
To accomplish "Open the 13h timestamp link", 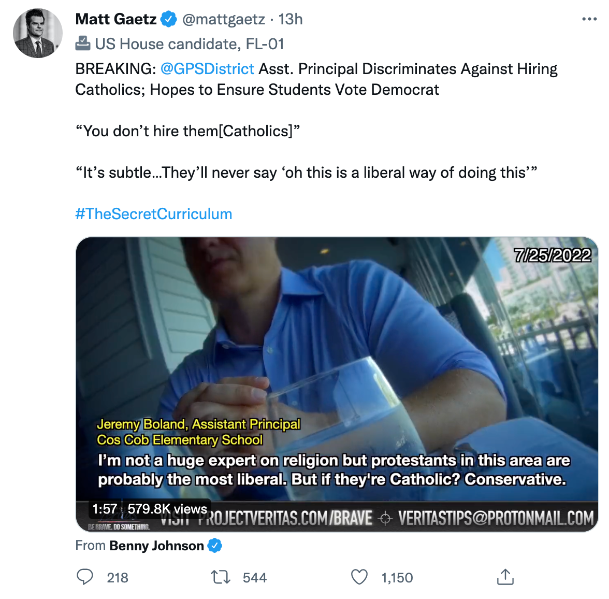I will [291, 19].
